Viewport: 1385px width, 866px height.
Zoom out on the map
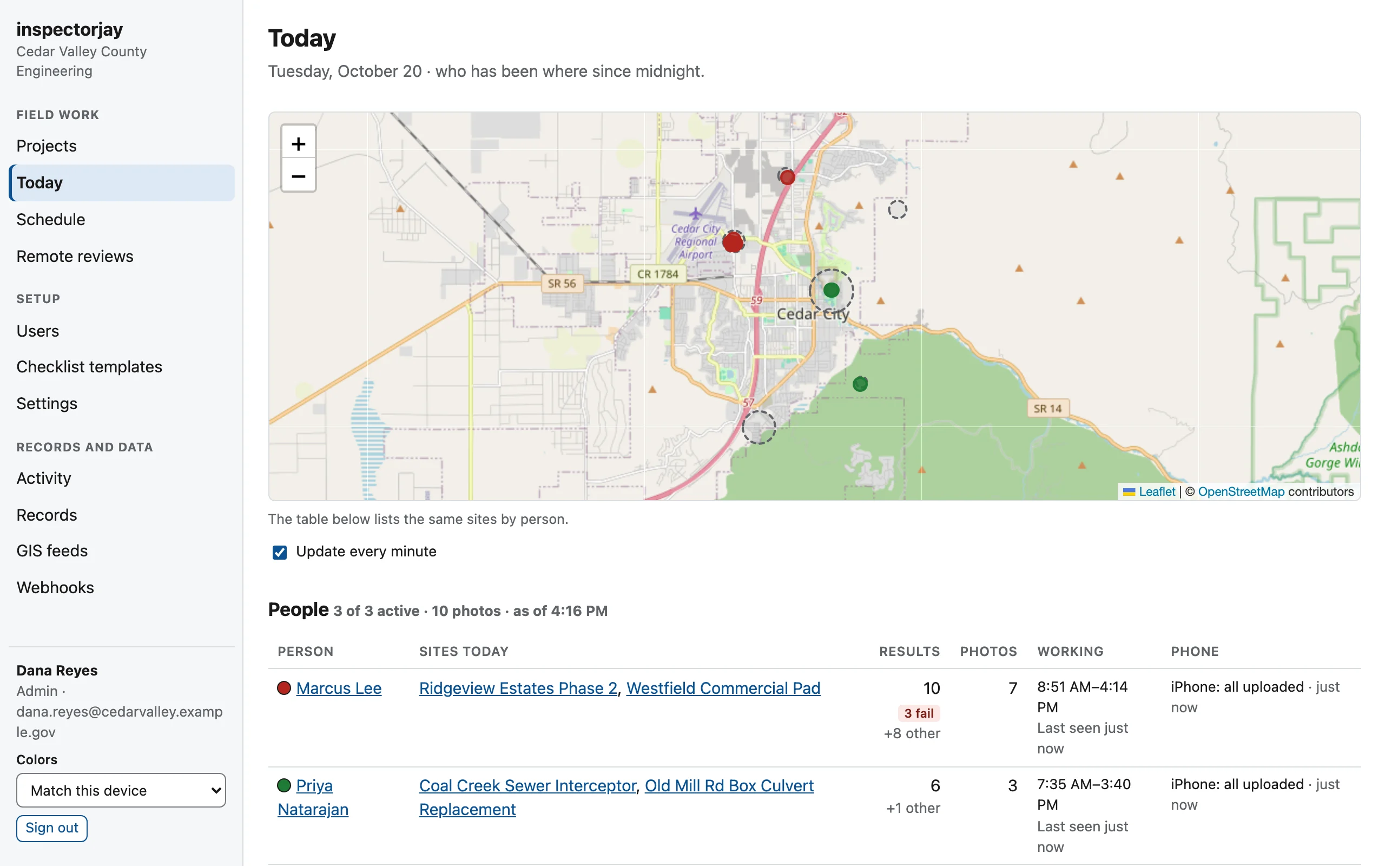(298, 176)
